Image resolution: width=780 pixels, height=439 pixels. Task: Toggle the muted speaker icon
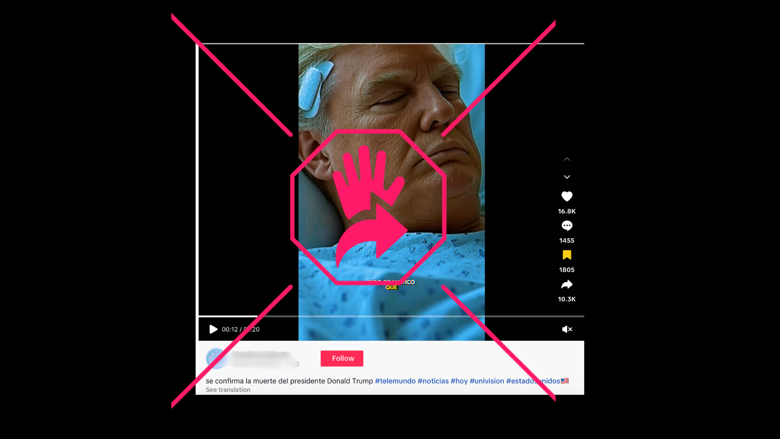pyautogui.click(x=567, y=329)
